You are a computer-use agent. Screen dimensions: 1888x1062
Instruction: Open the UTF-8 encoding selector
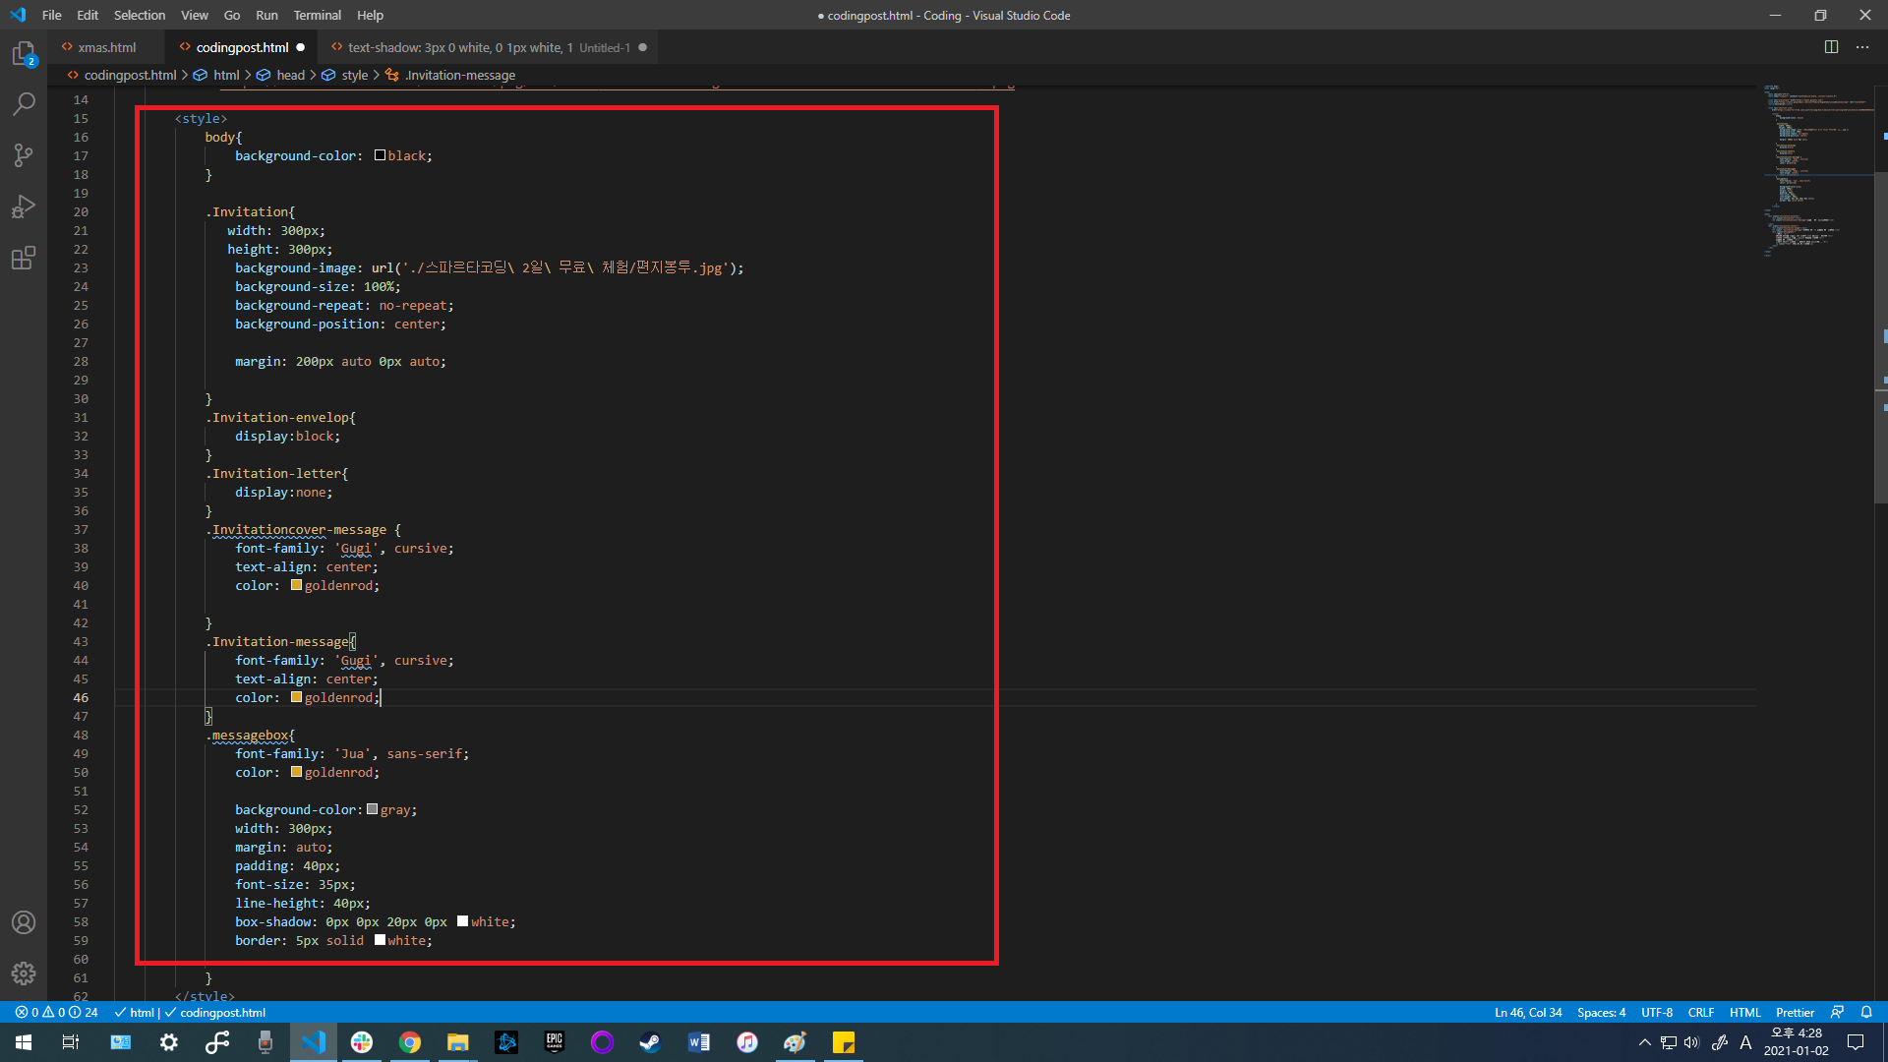pyautogui.click(x=1656, y=1012)
